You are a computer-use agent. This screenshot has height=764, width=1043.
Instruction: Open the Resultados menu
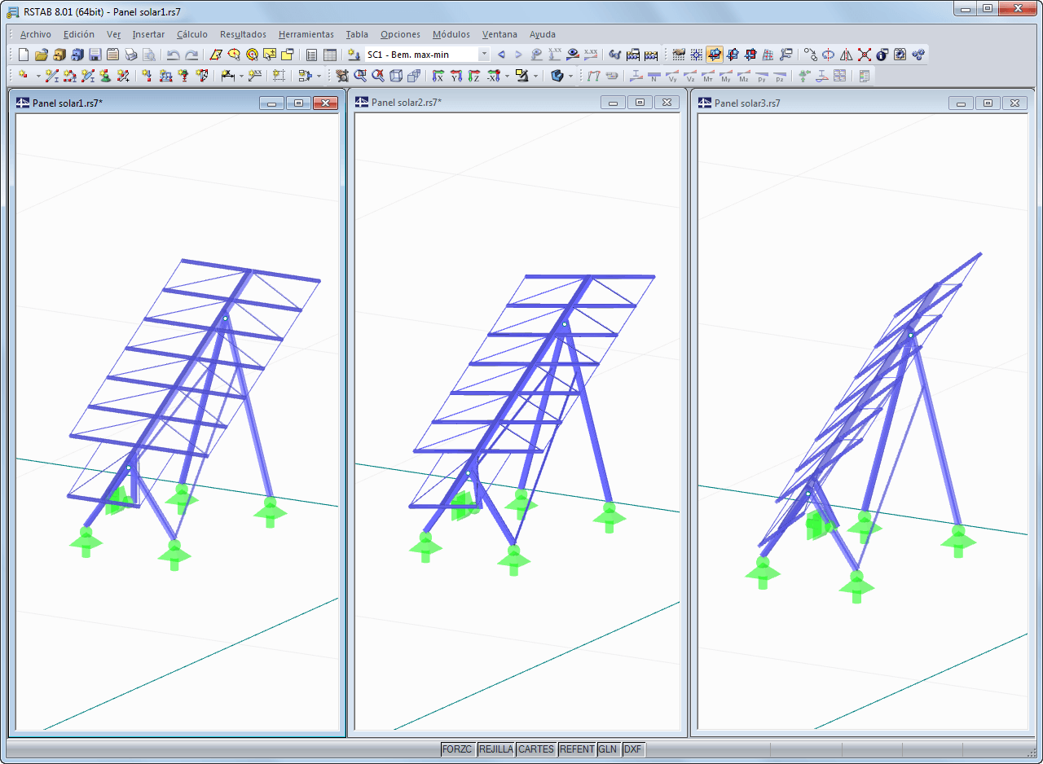243,34
